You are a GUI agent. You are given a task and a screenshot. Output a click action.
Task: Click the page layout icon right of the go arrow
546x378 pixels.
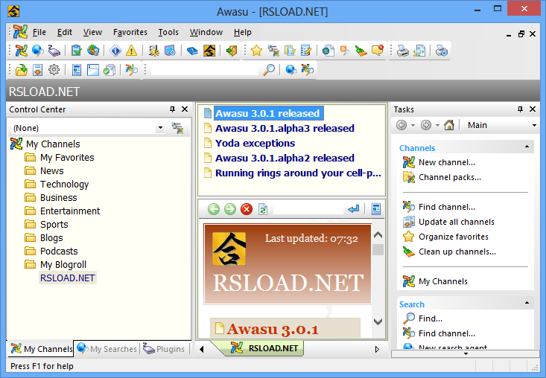click(x=376, y=209)
